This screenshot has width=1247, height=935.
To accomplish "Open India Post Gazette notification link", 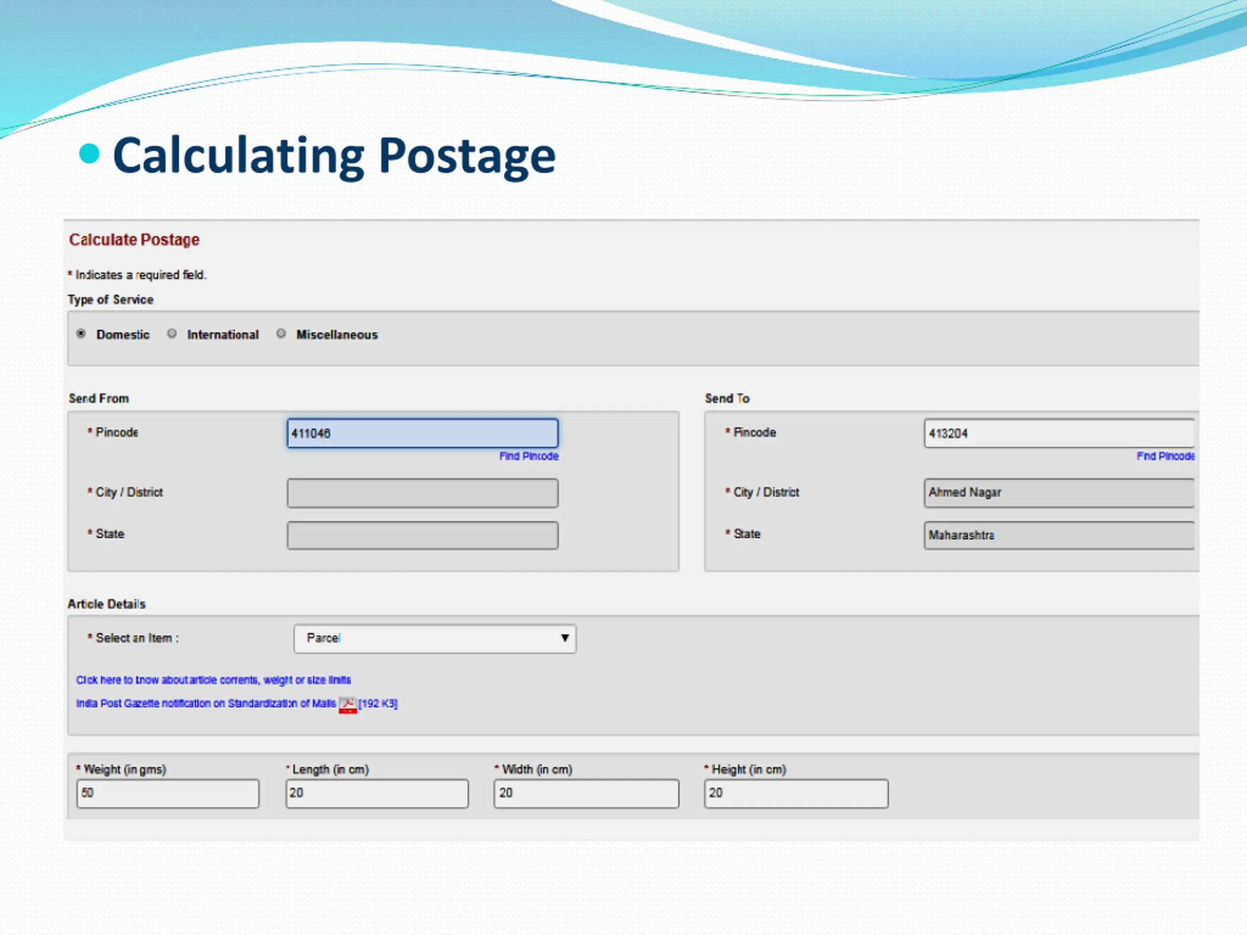I will point(206,703).
